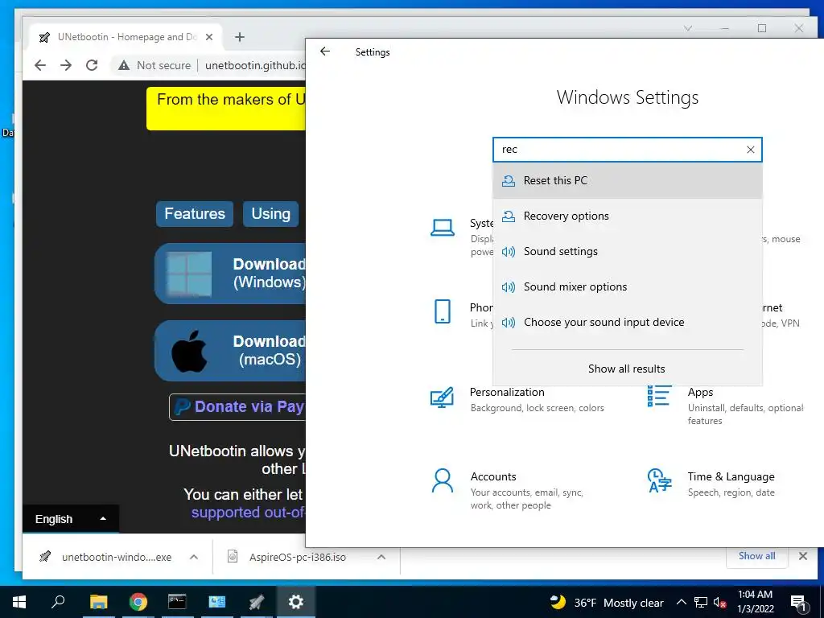Go back in Chrome browser
Screen dimensions: 824x618
click(x=40, y=65)
